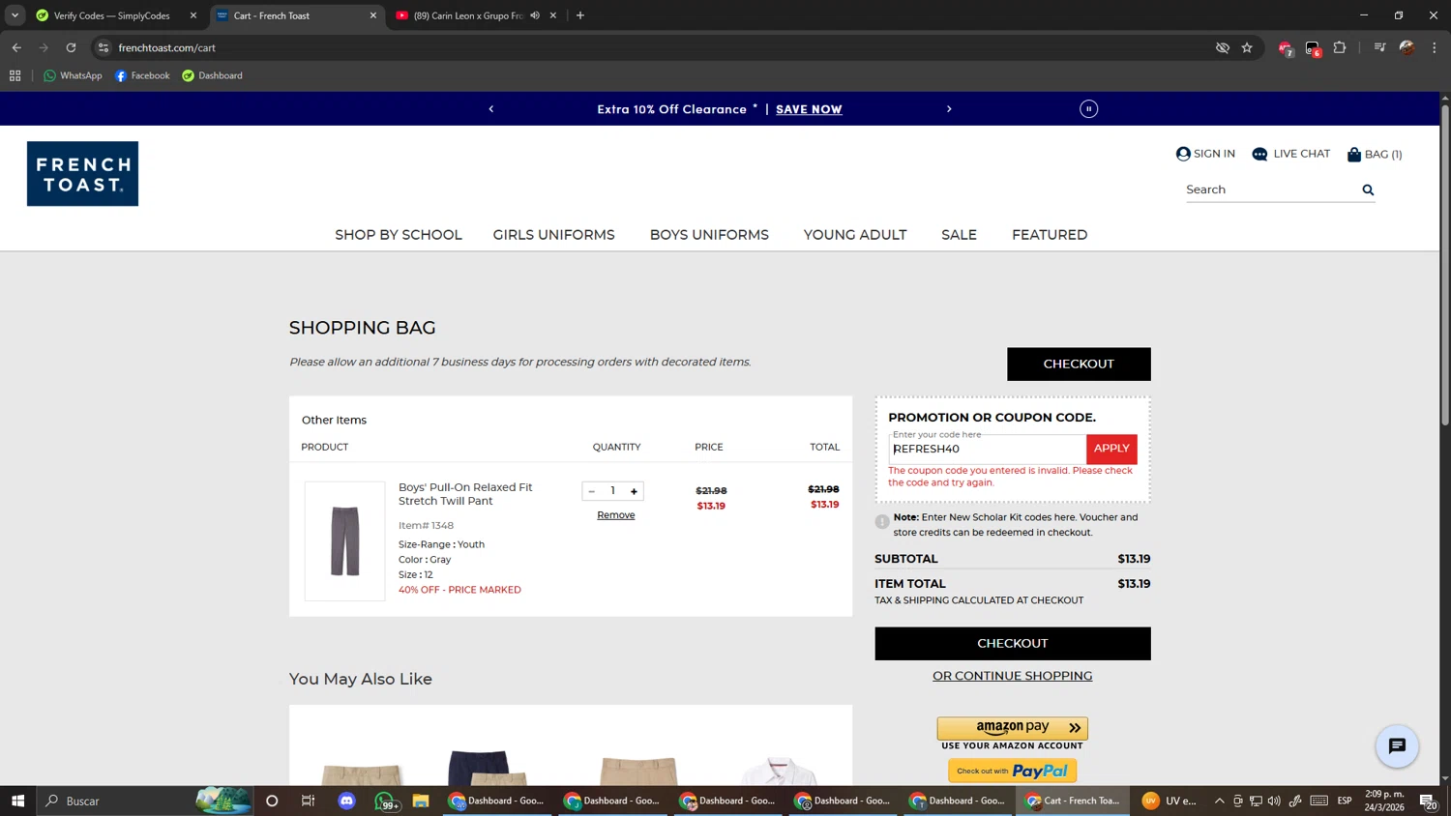This screenshot has height=816, width=1451.
Task: Show next promo banner message
Action: point(949,109)
